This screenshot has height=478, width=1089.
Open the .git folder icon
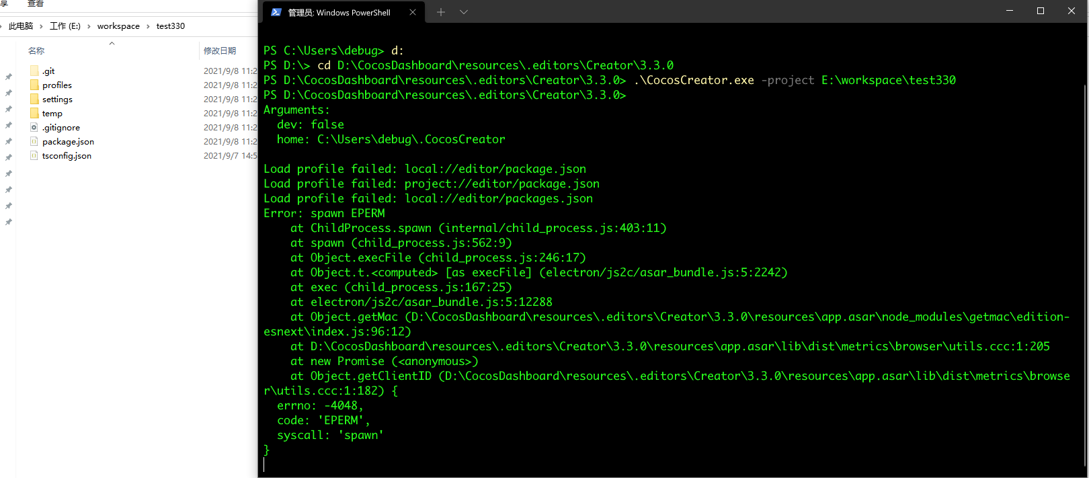(x=34, y=71)
